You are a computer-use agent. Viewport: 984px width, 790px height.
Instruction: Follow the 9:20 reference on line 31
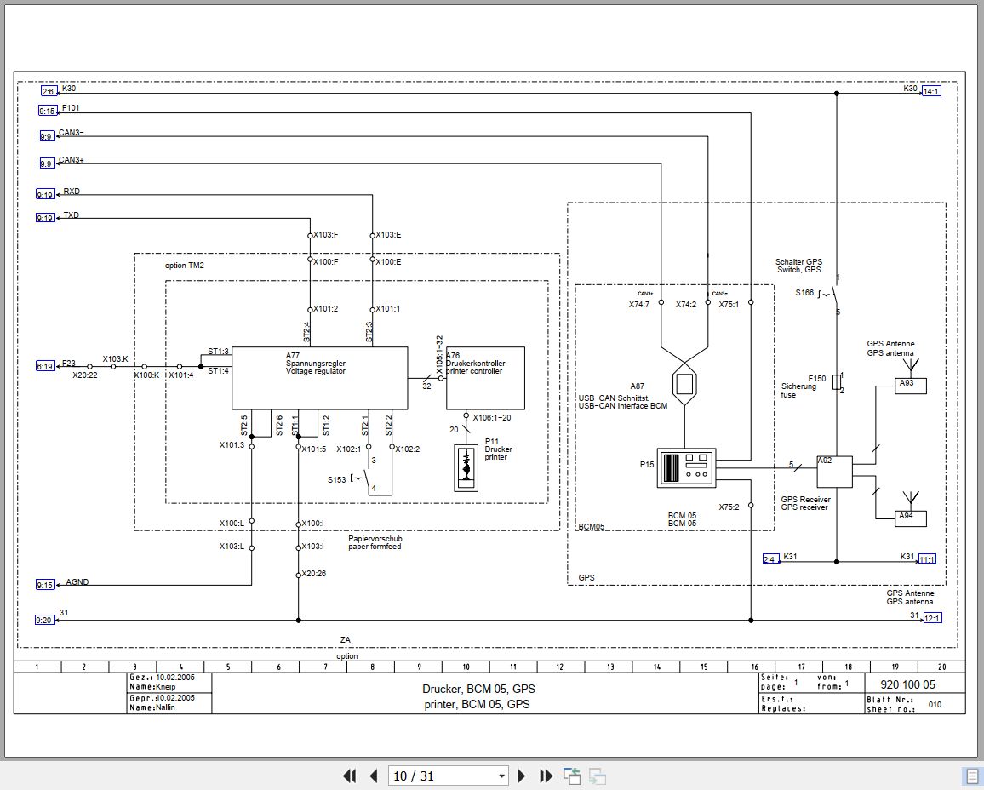(x=44, y=620)
